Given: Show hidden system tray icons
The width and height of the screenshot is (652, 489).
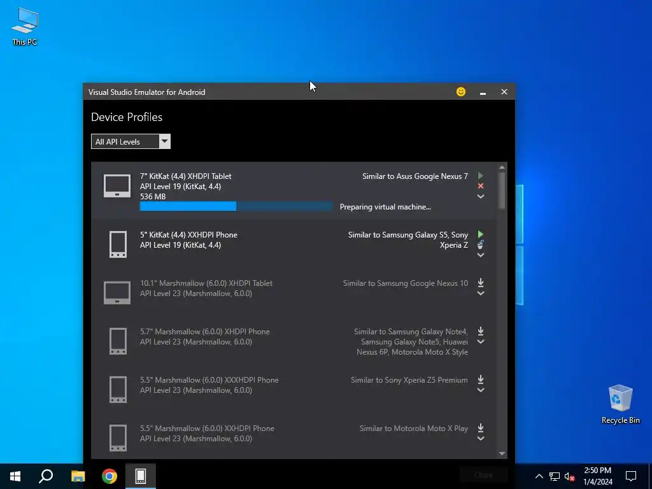Looking at the screenshot, I should 539,476.
